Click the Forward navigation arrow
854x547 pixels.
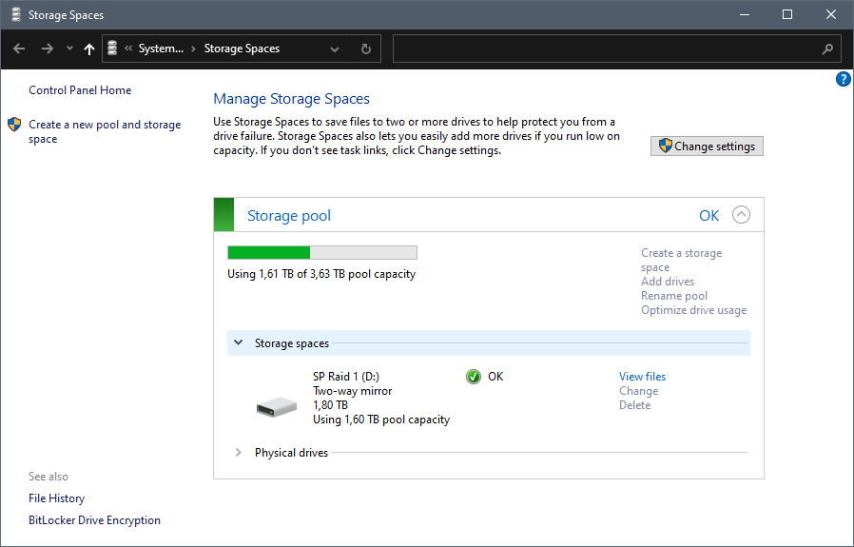[x=47, y=49]
